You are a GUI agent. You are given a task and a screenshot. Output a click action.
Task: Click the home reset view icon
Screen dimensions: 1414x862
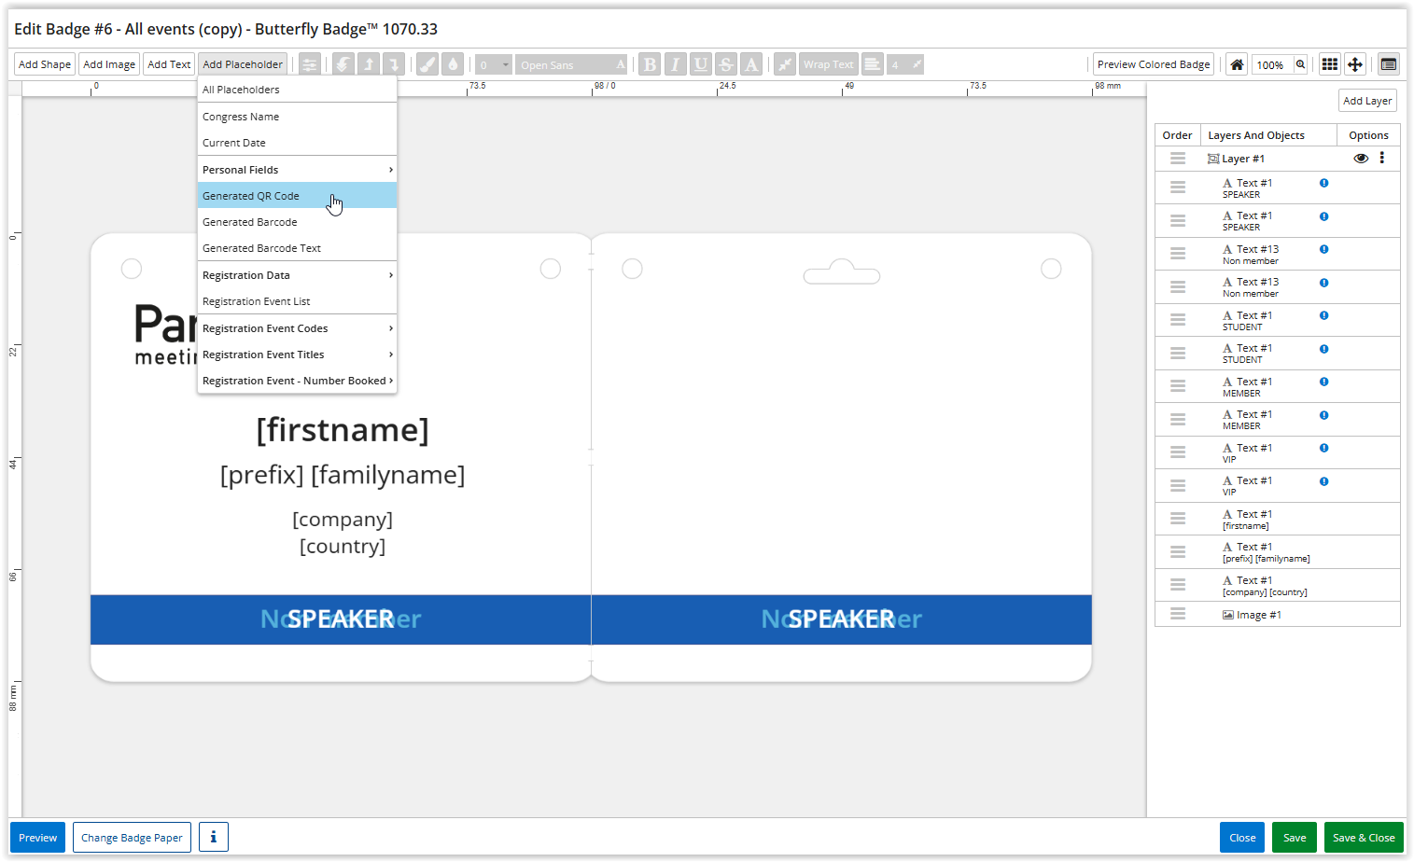(x=1237, y=64)
